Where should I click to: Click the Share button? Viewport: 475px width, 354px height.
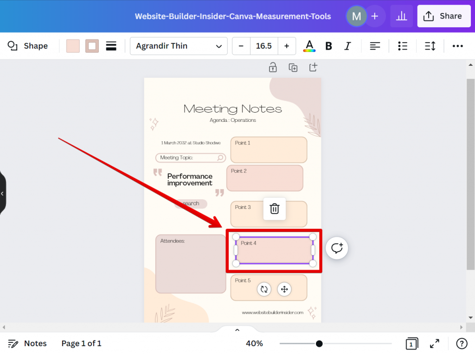click(443, 16)
